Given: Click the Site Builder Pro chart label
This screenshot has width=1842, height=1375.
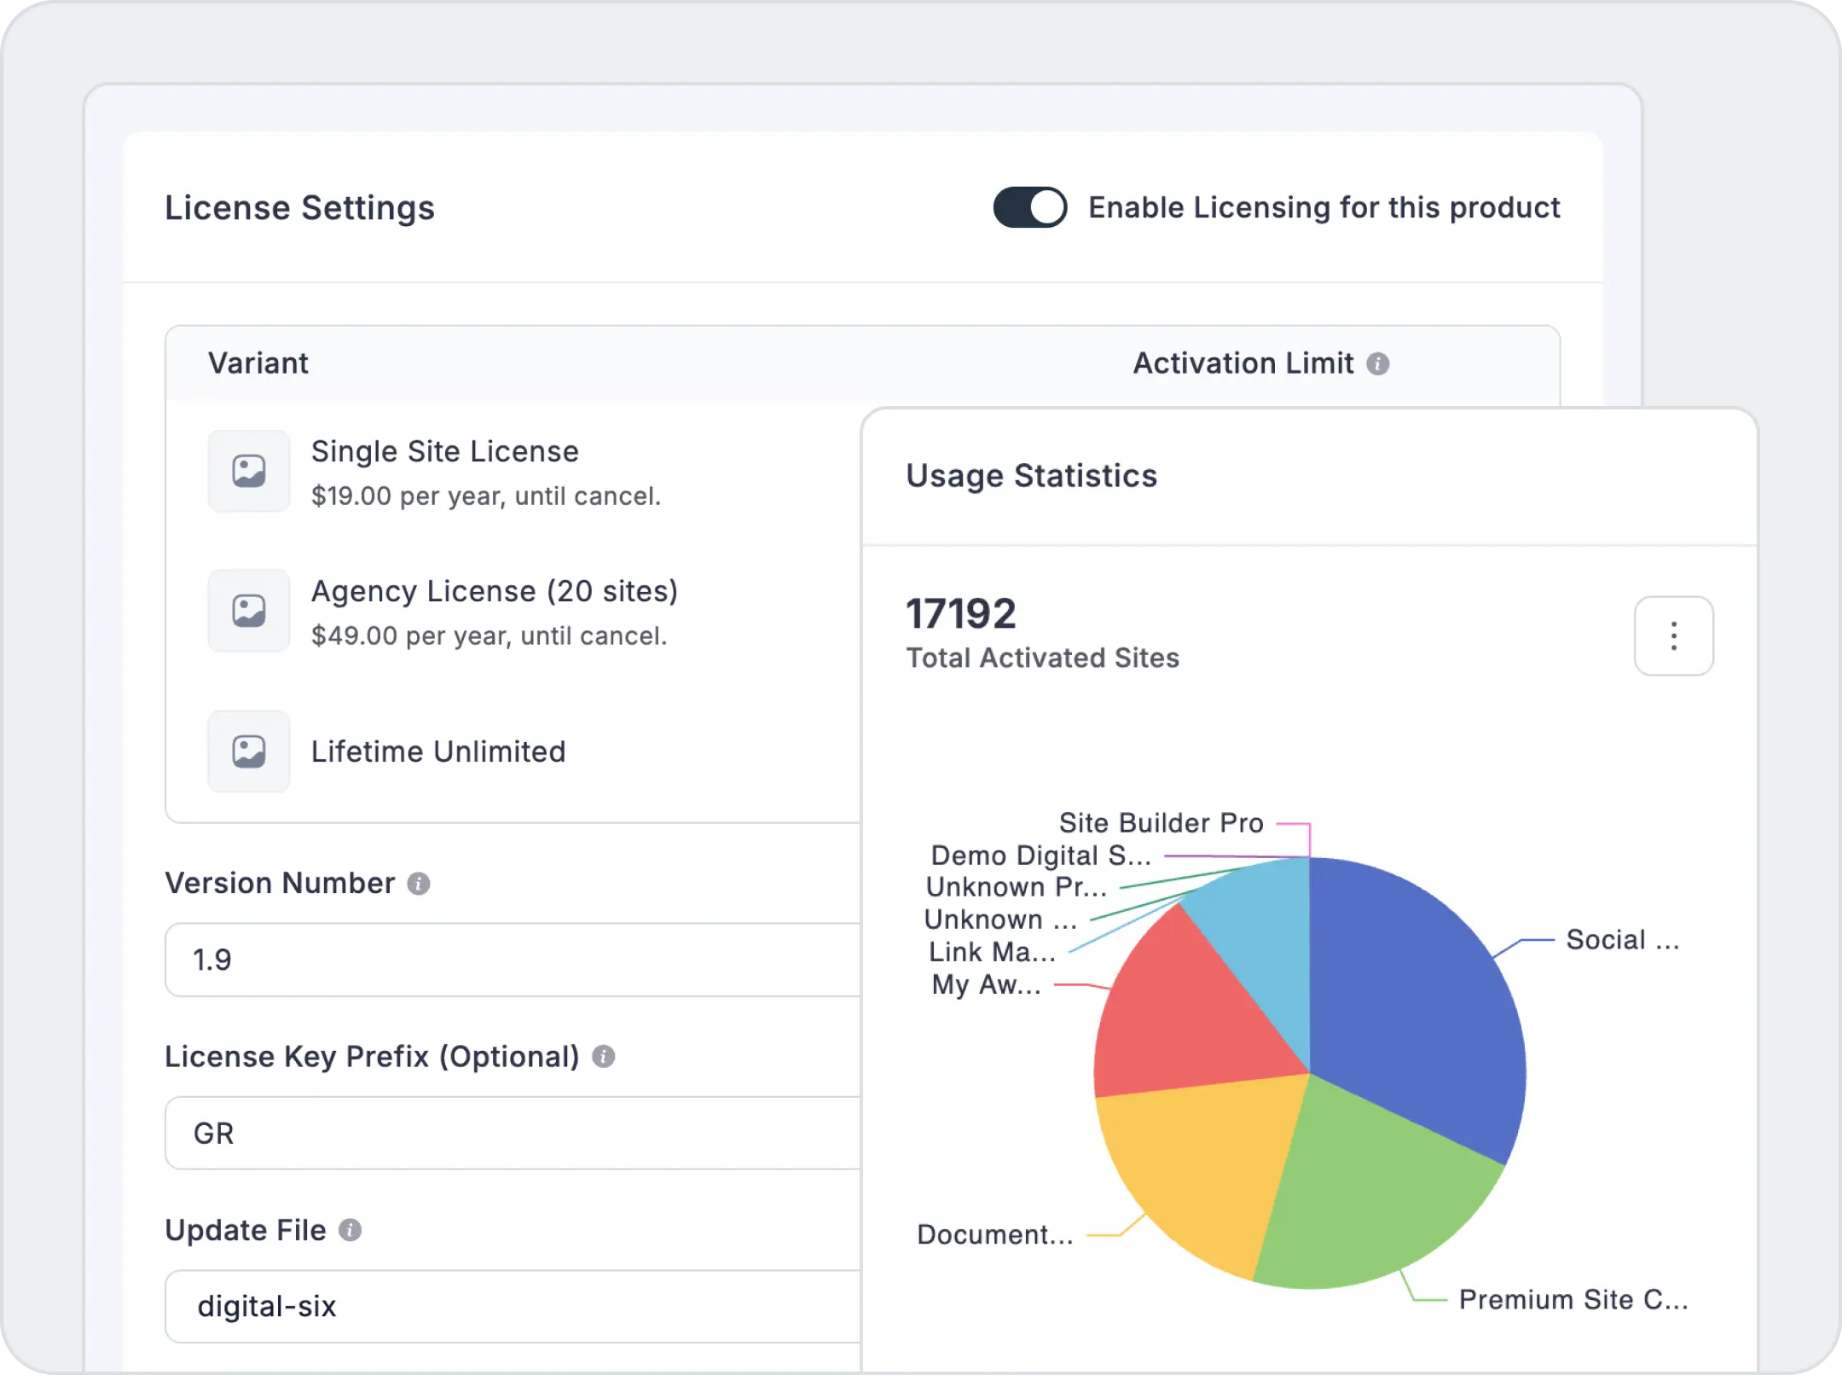Looking at the screenshot, I should [x=1161, y=823].
